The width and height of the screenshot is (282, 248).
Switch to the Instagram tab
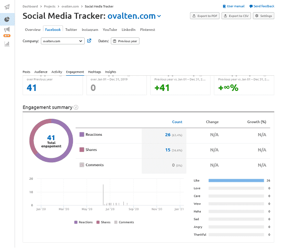click(x=90, y=30)
